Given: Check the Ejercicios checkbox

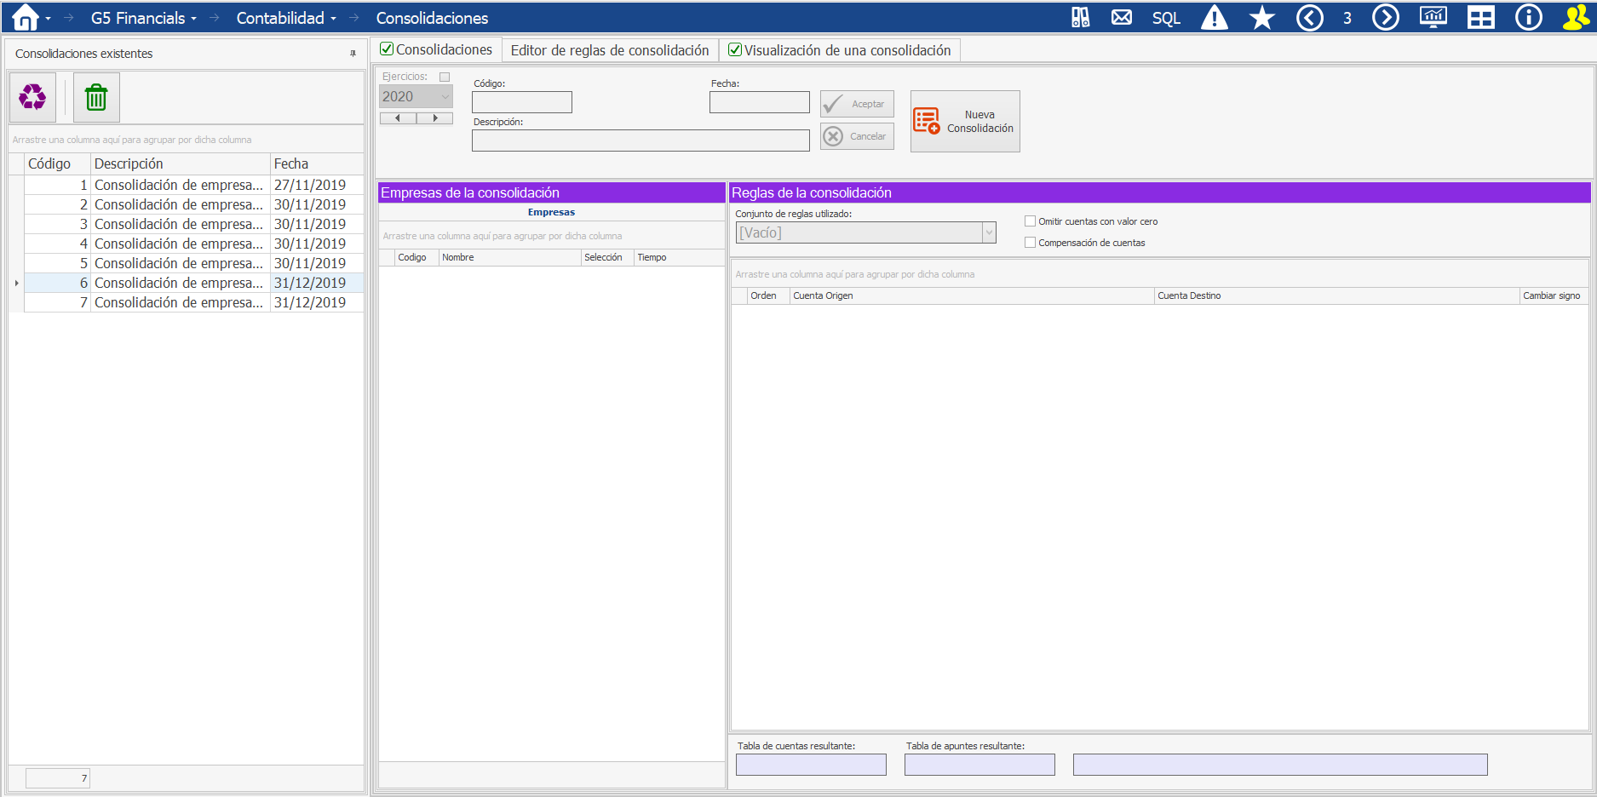Looking at the screenshot, I should (x=445, y=77).
